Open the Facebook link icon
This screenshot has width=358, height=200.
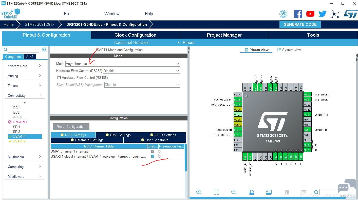[298, 14]
